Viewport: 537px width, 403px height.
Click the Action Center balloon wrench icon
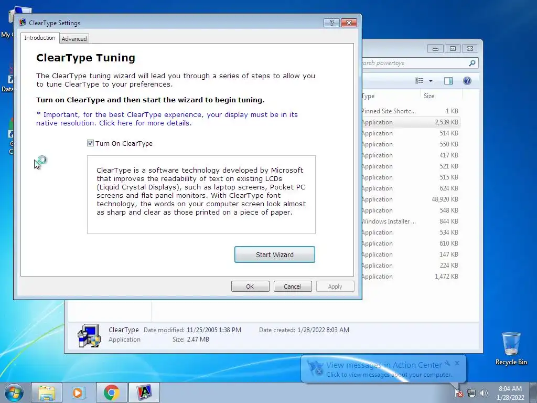click(447, 363)
